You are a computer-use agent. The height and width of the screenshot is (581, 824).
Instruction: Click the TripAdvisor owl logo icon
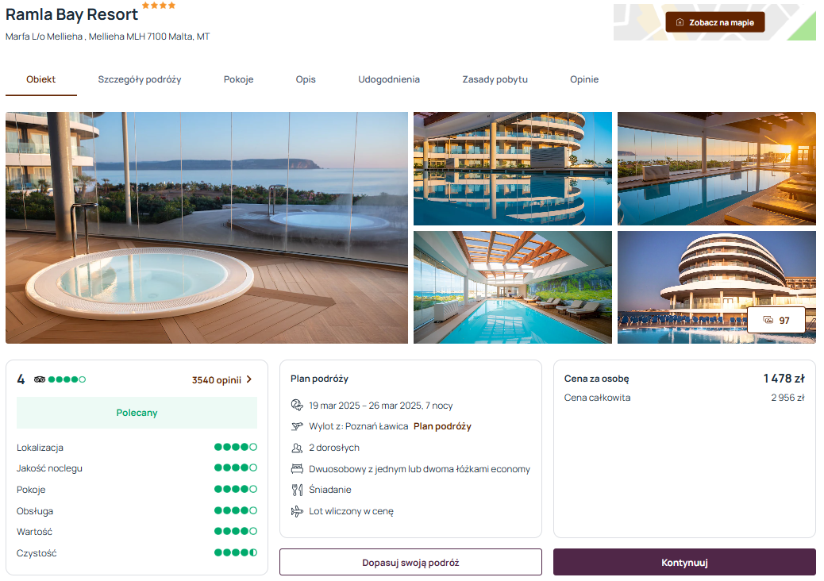40,379
